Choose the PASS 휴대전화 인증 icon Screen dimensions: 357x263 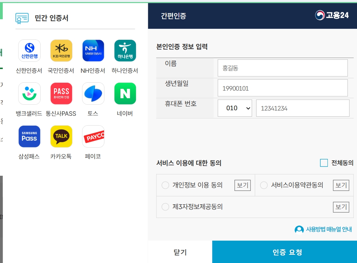click(x=61, y=94)
